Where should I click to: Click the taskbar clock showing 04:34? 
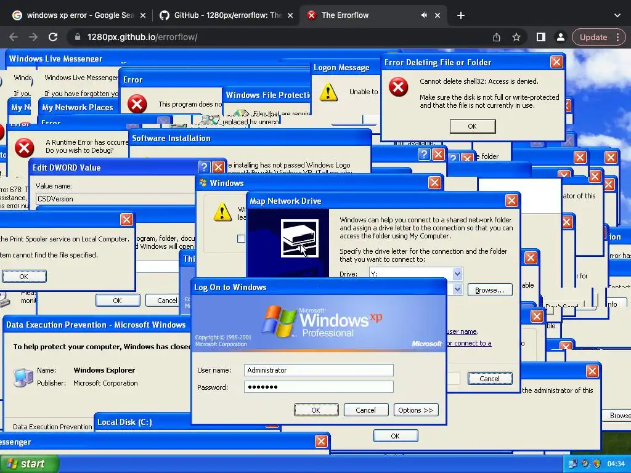point(616,464)
